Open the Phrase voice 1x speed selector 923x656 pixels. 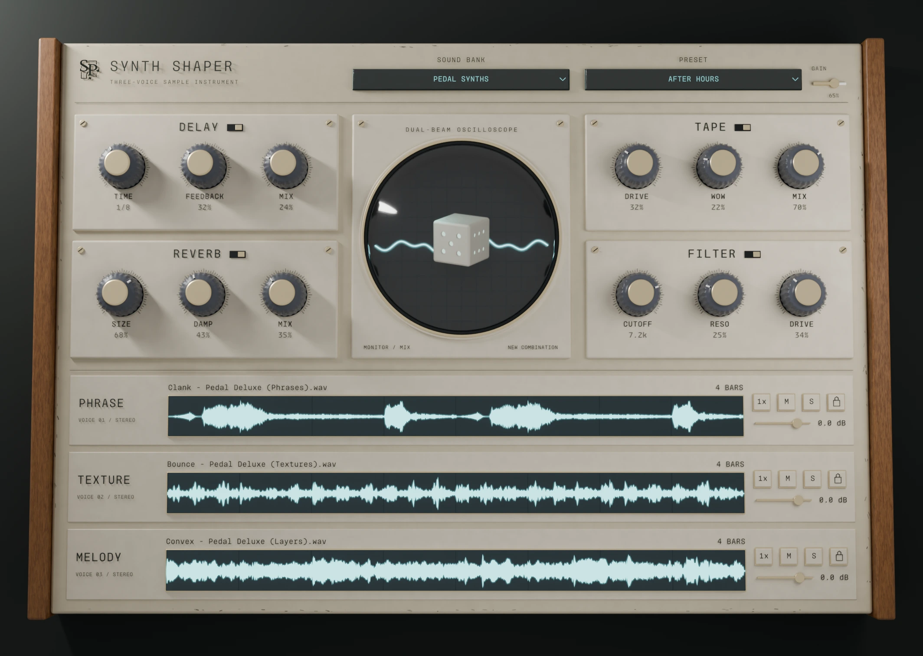(x=762, y=402)
